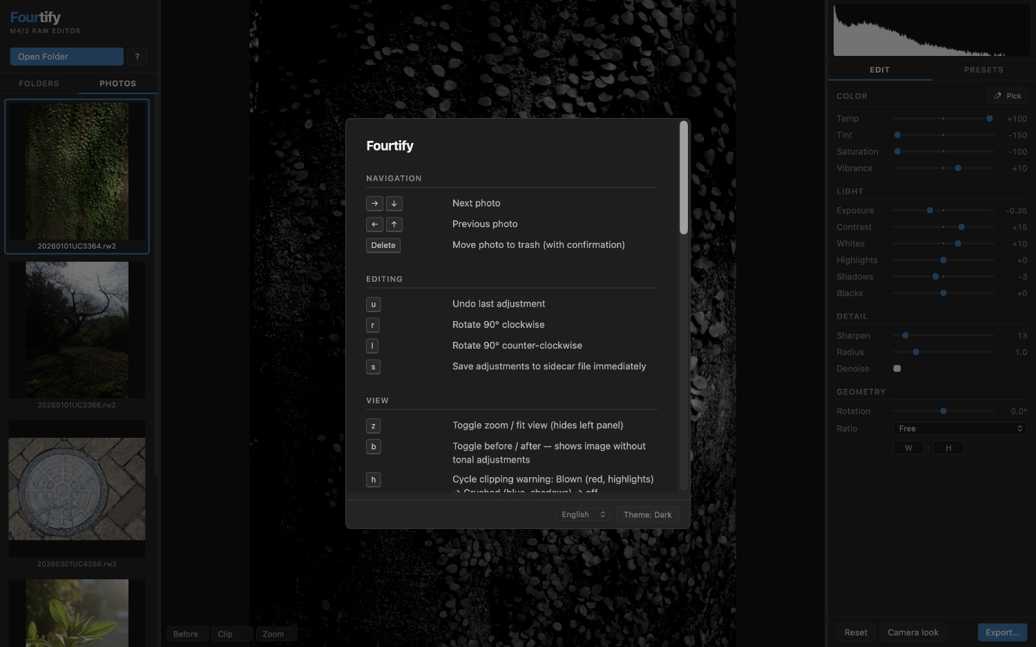The image size is (1036, 647).
Task: Click the Pick eyedropper color tool
Action: [x=1007, y=96]
